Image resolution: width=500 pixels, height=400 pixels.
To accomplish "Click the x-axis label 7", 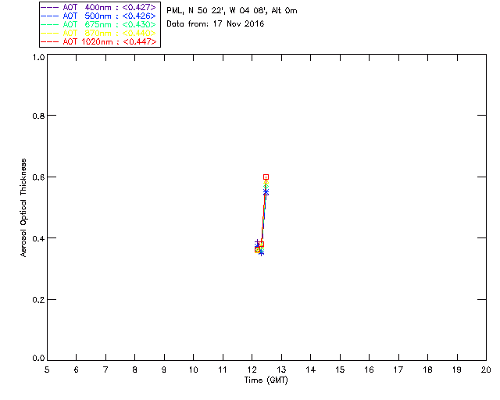I will (x=105, y=370).
